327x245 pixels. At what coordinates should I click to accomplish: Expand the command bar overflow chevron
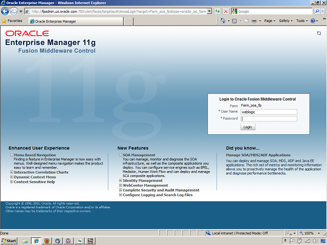pyautogui.click(x=324, y=19)
